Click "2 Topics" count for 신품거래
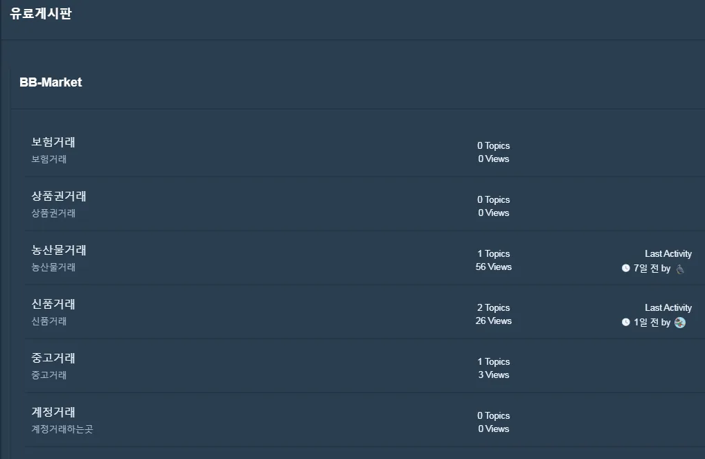The height and width of the screenshot is (459, 705). 493,308
